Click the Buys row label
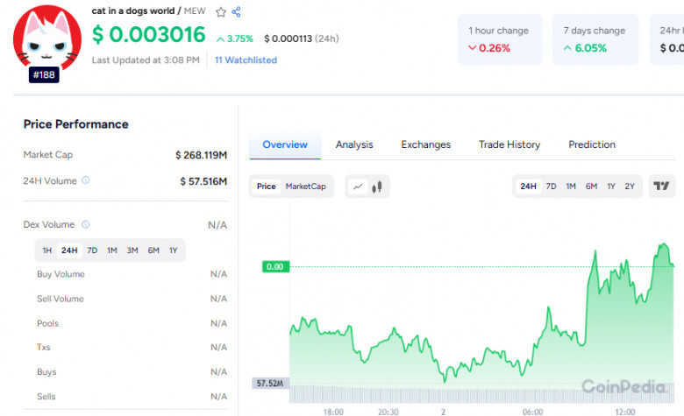This screenshot has height=416, width=684. 46,372
